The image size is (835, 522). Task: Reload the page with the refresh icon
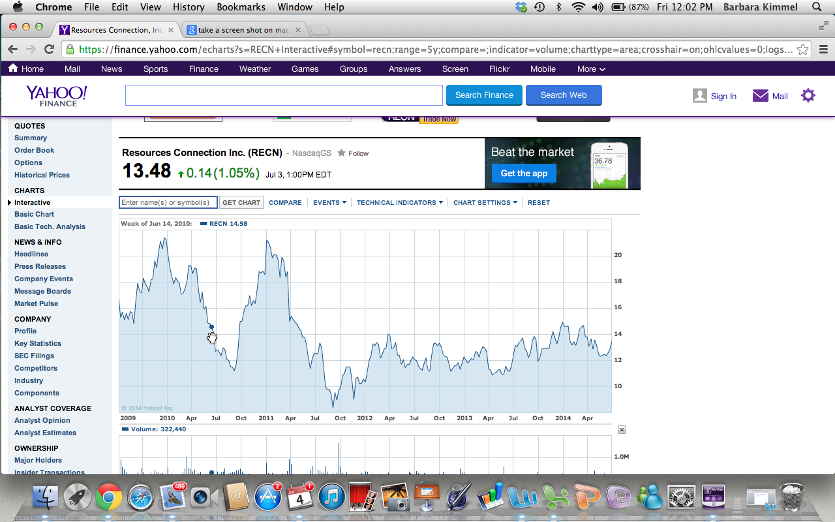coord(49,50)
